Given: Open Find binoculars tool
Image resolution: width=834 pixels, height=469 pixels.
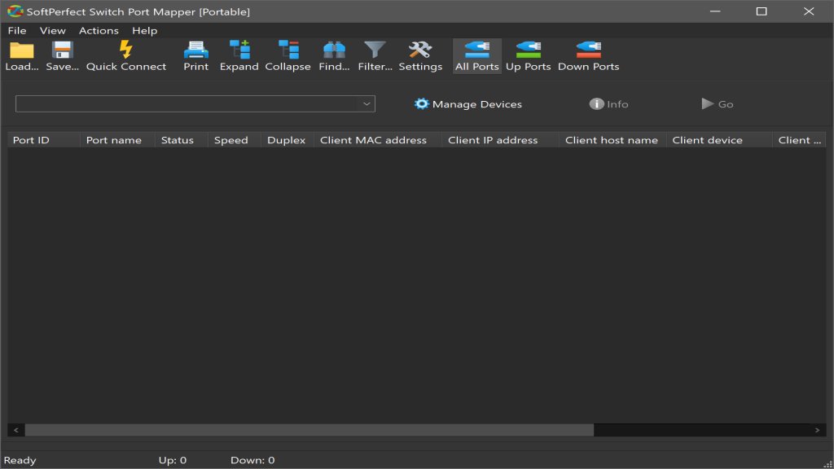Looking at the screenshot, I should coord(334,56).
